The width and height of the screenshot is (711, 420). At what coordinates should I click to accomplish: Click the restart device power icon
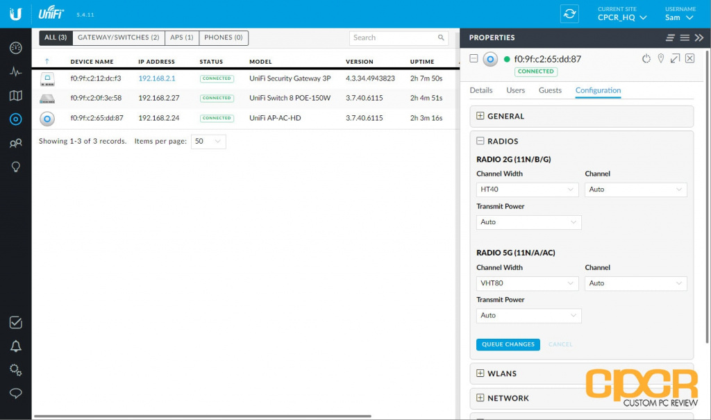tap(646, 59)
